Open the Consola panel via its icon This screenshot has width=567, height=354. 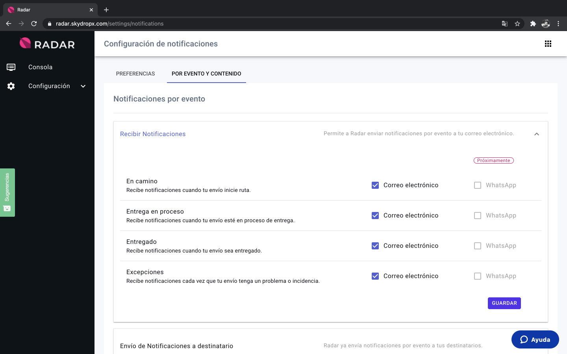tap(11, 67)
